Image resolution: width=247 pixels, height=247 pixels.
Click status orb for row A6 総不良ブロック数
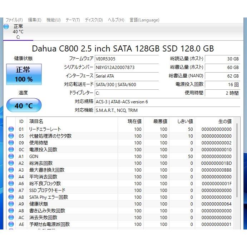[x=11, y=183]
